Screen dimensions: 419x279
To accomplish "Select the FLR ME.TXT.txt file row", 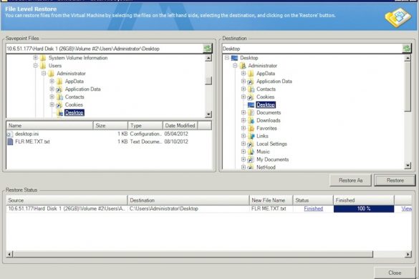I will (x=102, y=142).
